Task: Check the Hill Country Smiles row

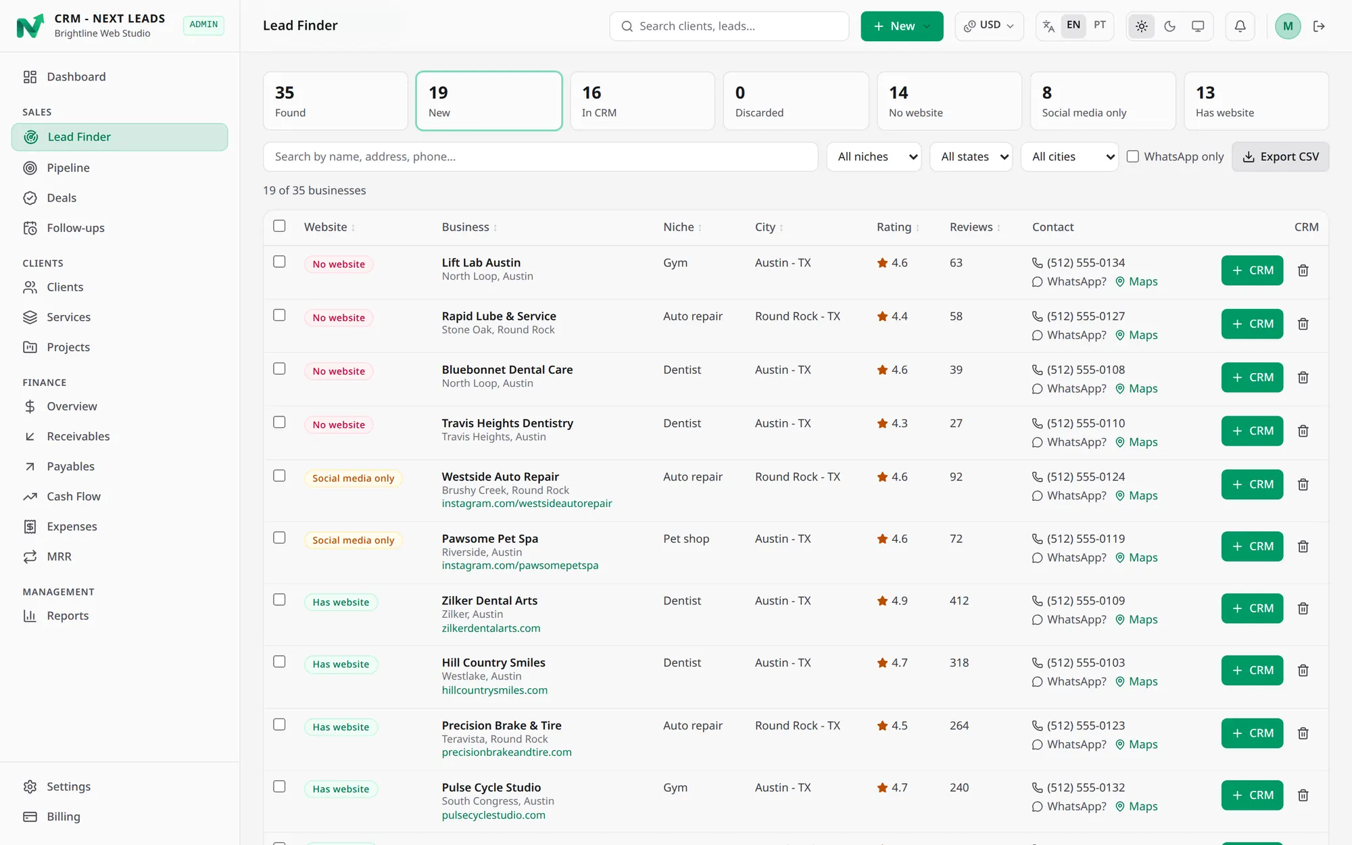Action: (279, 662)
